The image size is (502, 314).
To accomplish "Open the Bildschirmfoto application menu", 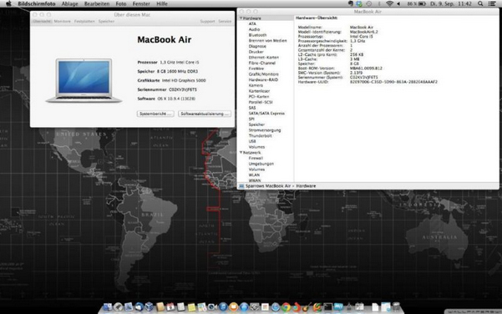I will [x=37, y=3].
